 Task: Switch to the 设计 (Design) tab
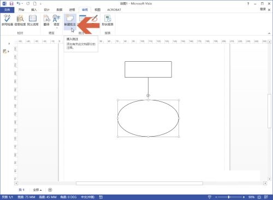46,10
